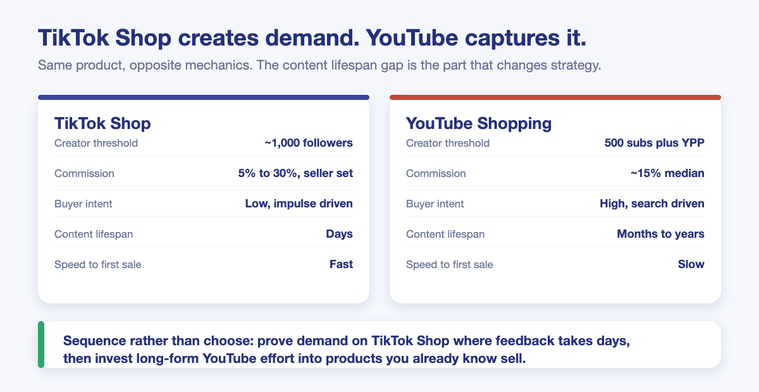Click the headline 'TikTok Shop creates demand. YouTube captures it.'
Image resolution: width=759 pixels, height=392 pixels.
(x=312, y=38)
